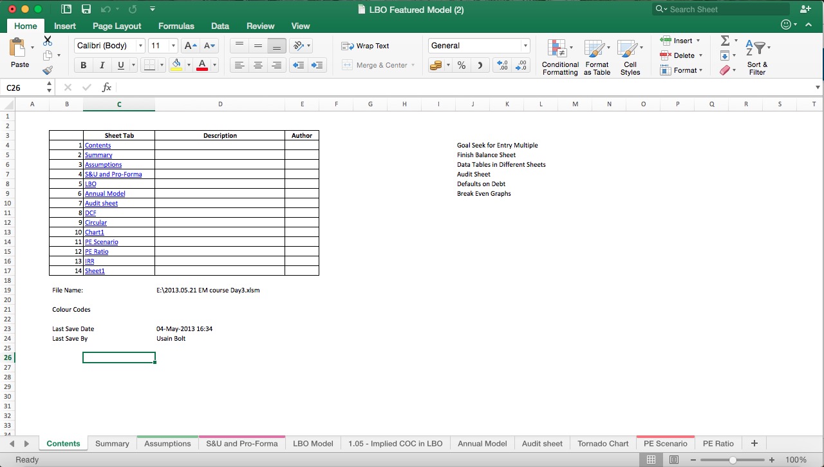Click the Underline icon
This screenshot has height=467, width=824.
118,65
